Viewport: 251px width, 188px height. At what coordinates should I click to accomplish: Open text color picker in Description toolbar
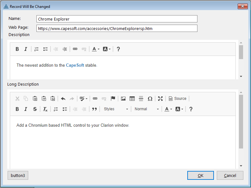tap(95, 49)
